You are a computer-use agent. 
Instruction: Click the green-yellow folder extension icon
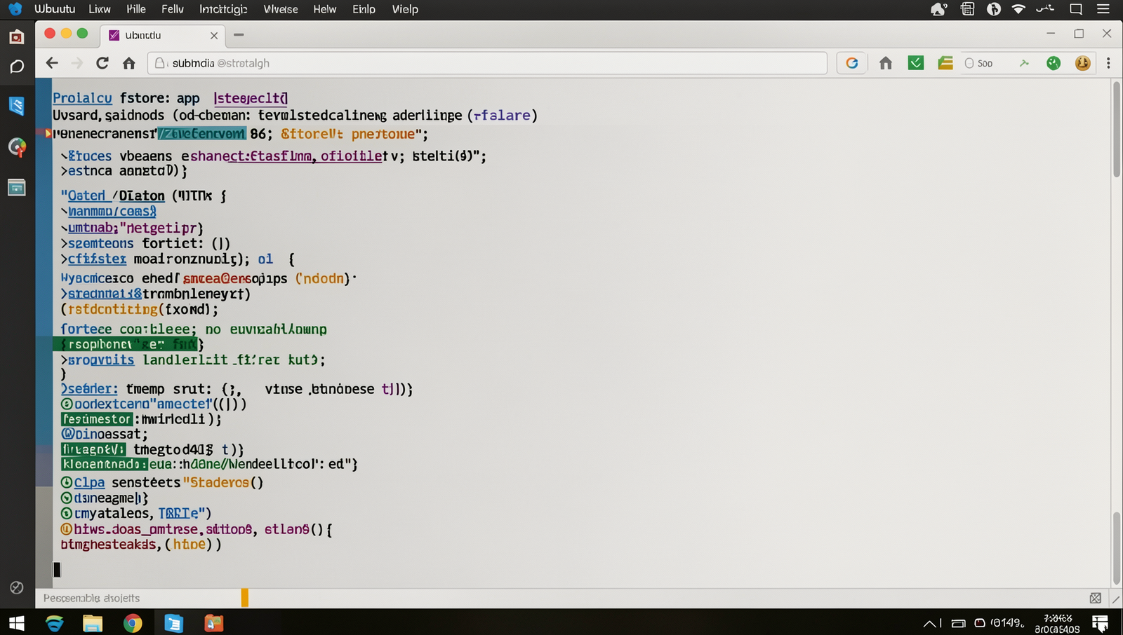click(945, 63)
